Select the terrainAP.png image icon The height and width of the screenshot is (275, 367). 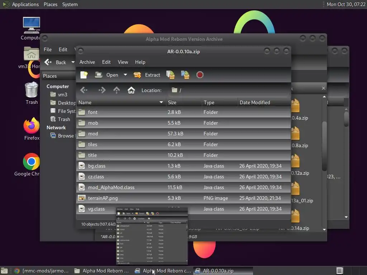coord(82,198)
